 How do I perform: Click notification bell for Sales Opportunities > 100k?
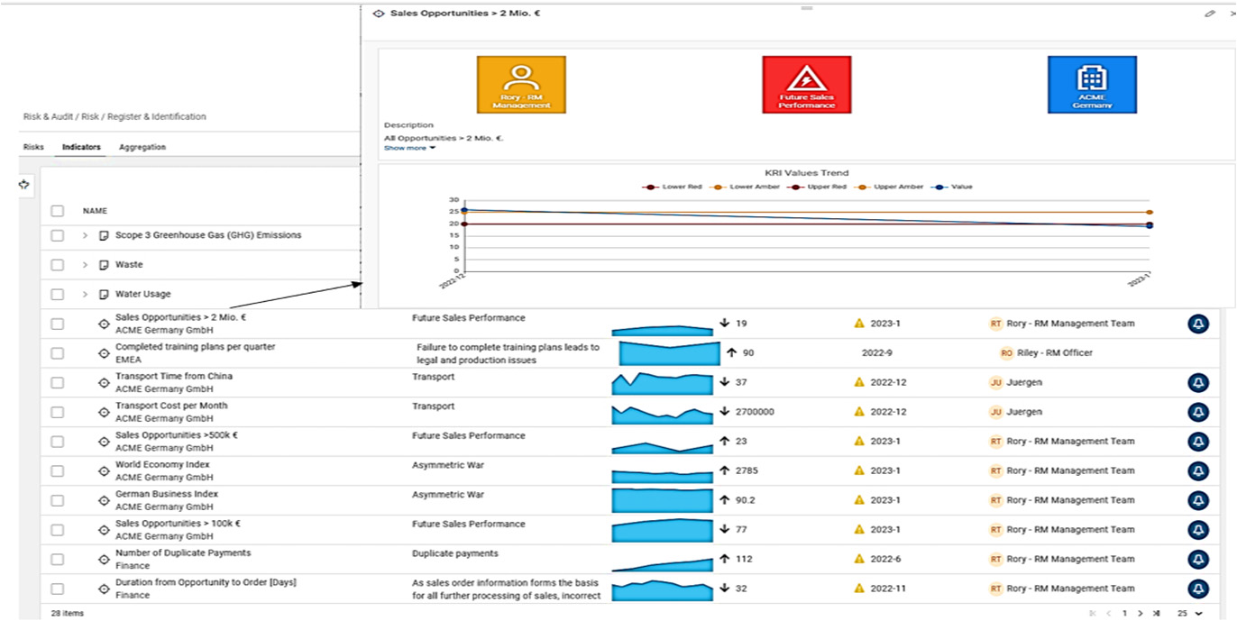tap(1198, 530)
